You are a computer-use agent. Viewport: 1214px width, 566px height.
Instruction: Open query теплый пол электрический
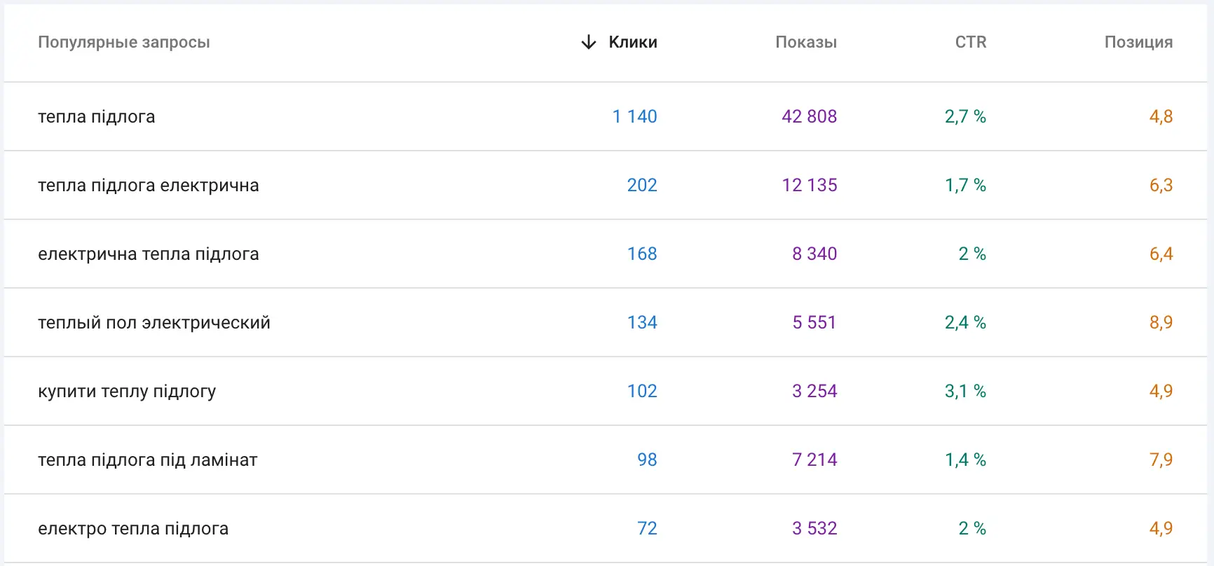tap(154, 322)
